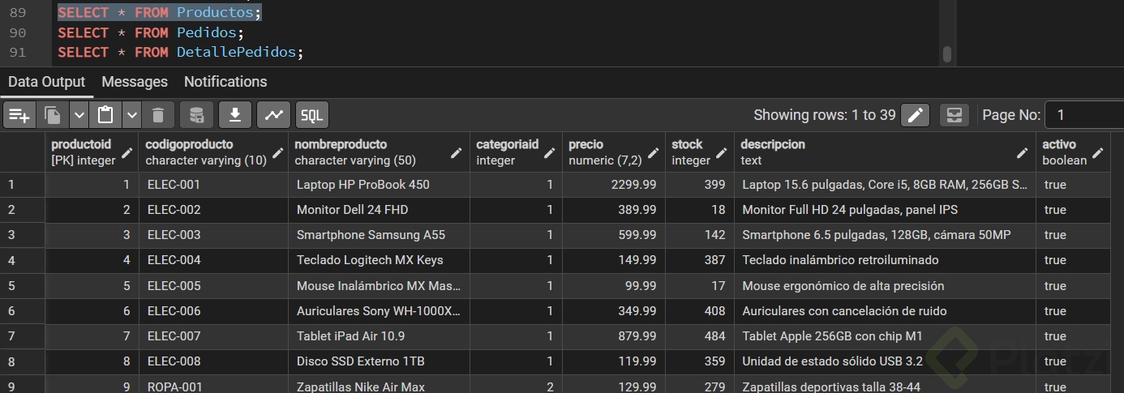The image size is (1124, 393).
Task: Click the price cell 389.99
Action: click(614, 210)
